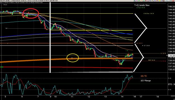
Task: Click the 141.60 price axis label
Action: click(x=172, y=34)
